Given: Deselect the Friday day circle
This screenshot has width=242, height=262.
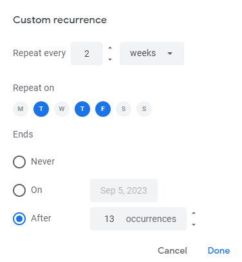Looking at the screenshot, I should 103,109.
